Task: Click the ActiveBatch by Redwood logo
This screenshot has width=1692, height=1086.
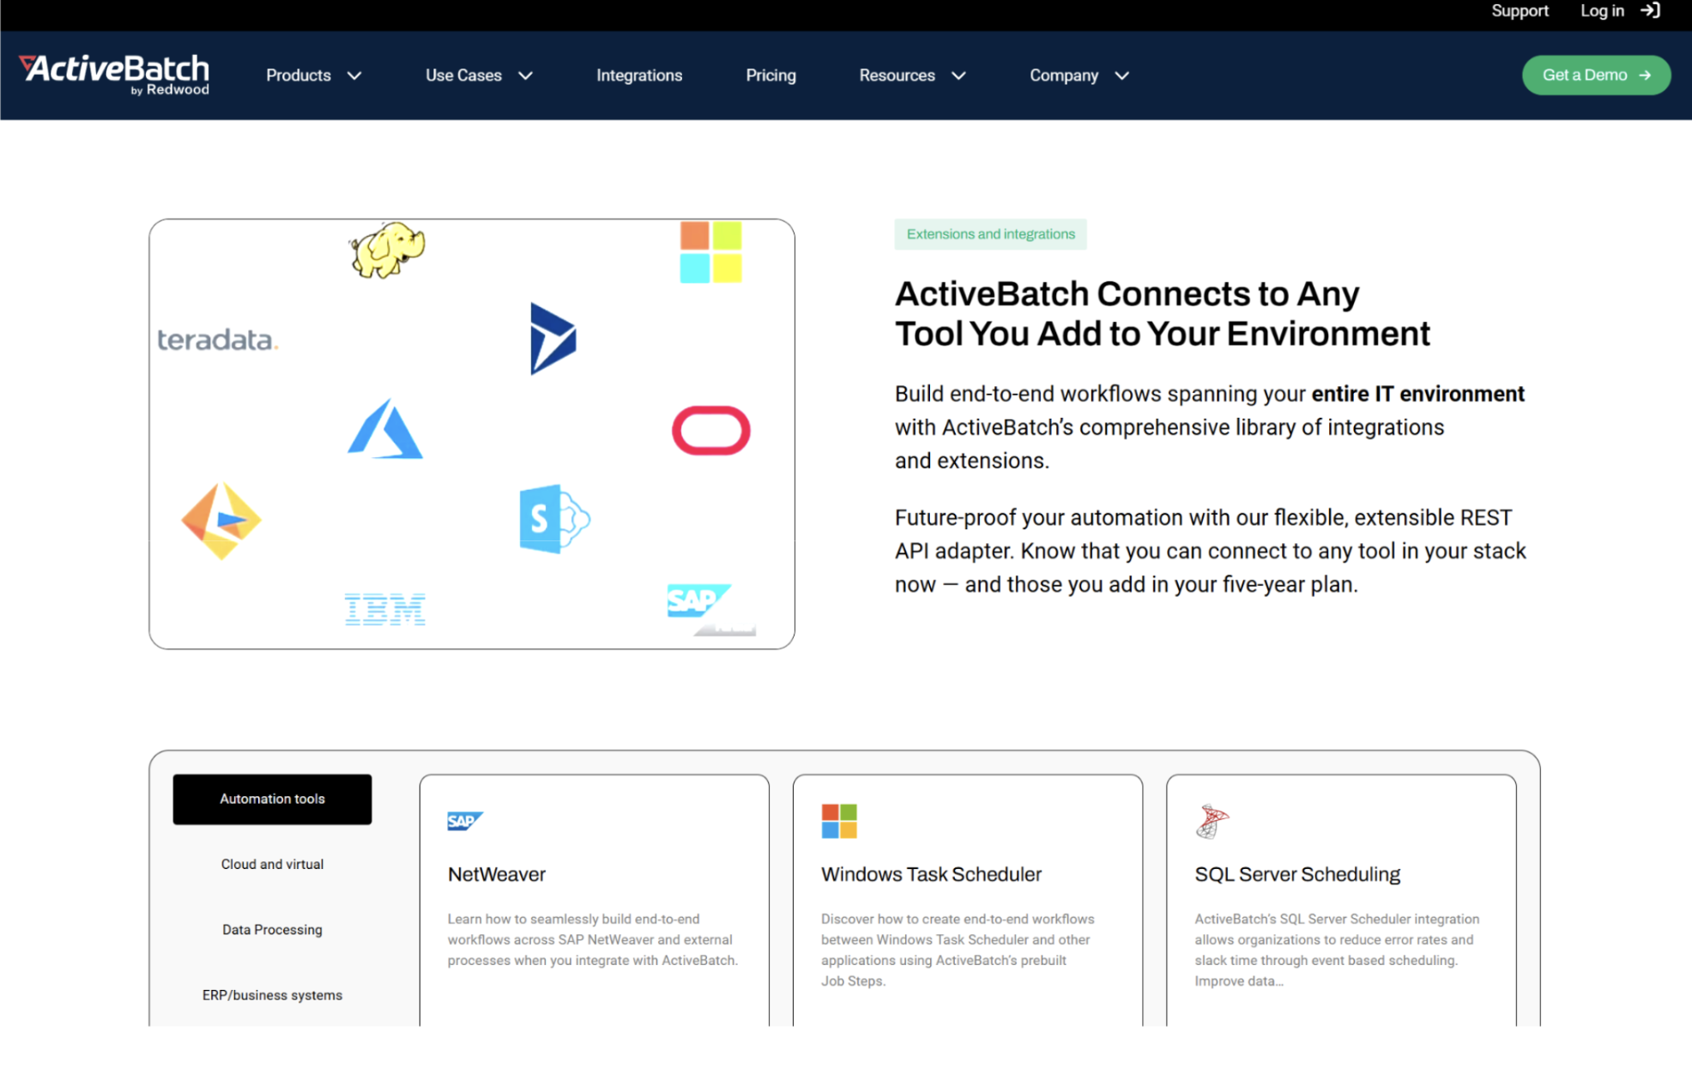Action: pyautogui.click(x=114, y=75)
